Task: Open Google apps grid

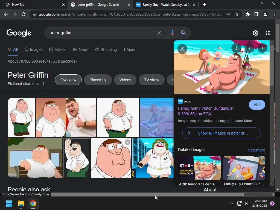Action: (x=268, y=33)
